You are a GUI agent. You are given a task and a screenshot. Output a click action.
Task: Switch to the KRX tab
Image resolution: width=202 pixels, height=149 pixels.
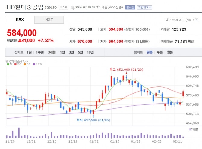click(x=20, y=20)
